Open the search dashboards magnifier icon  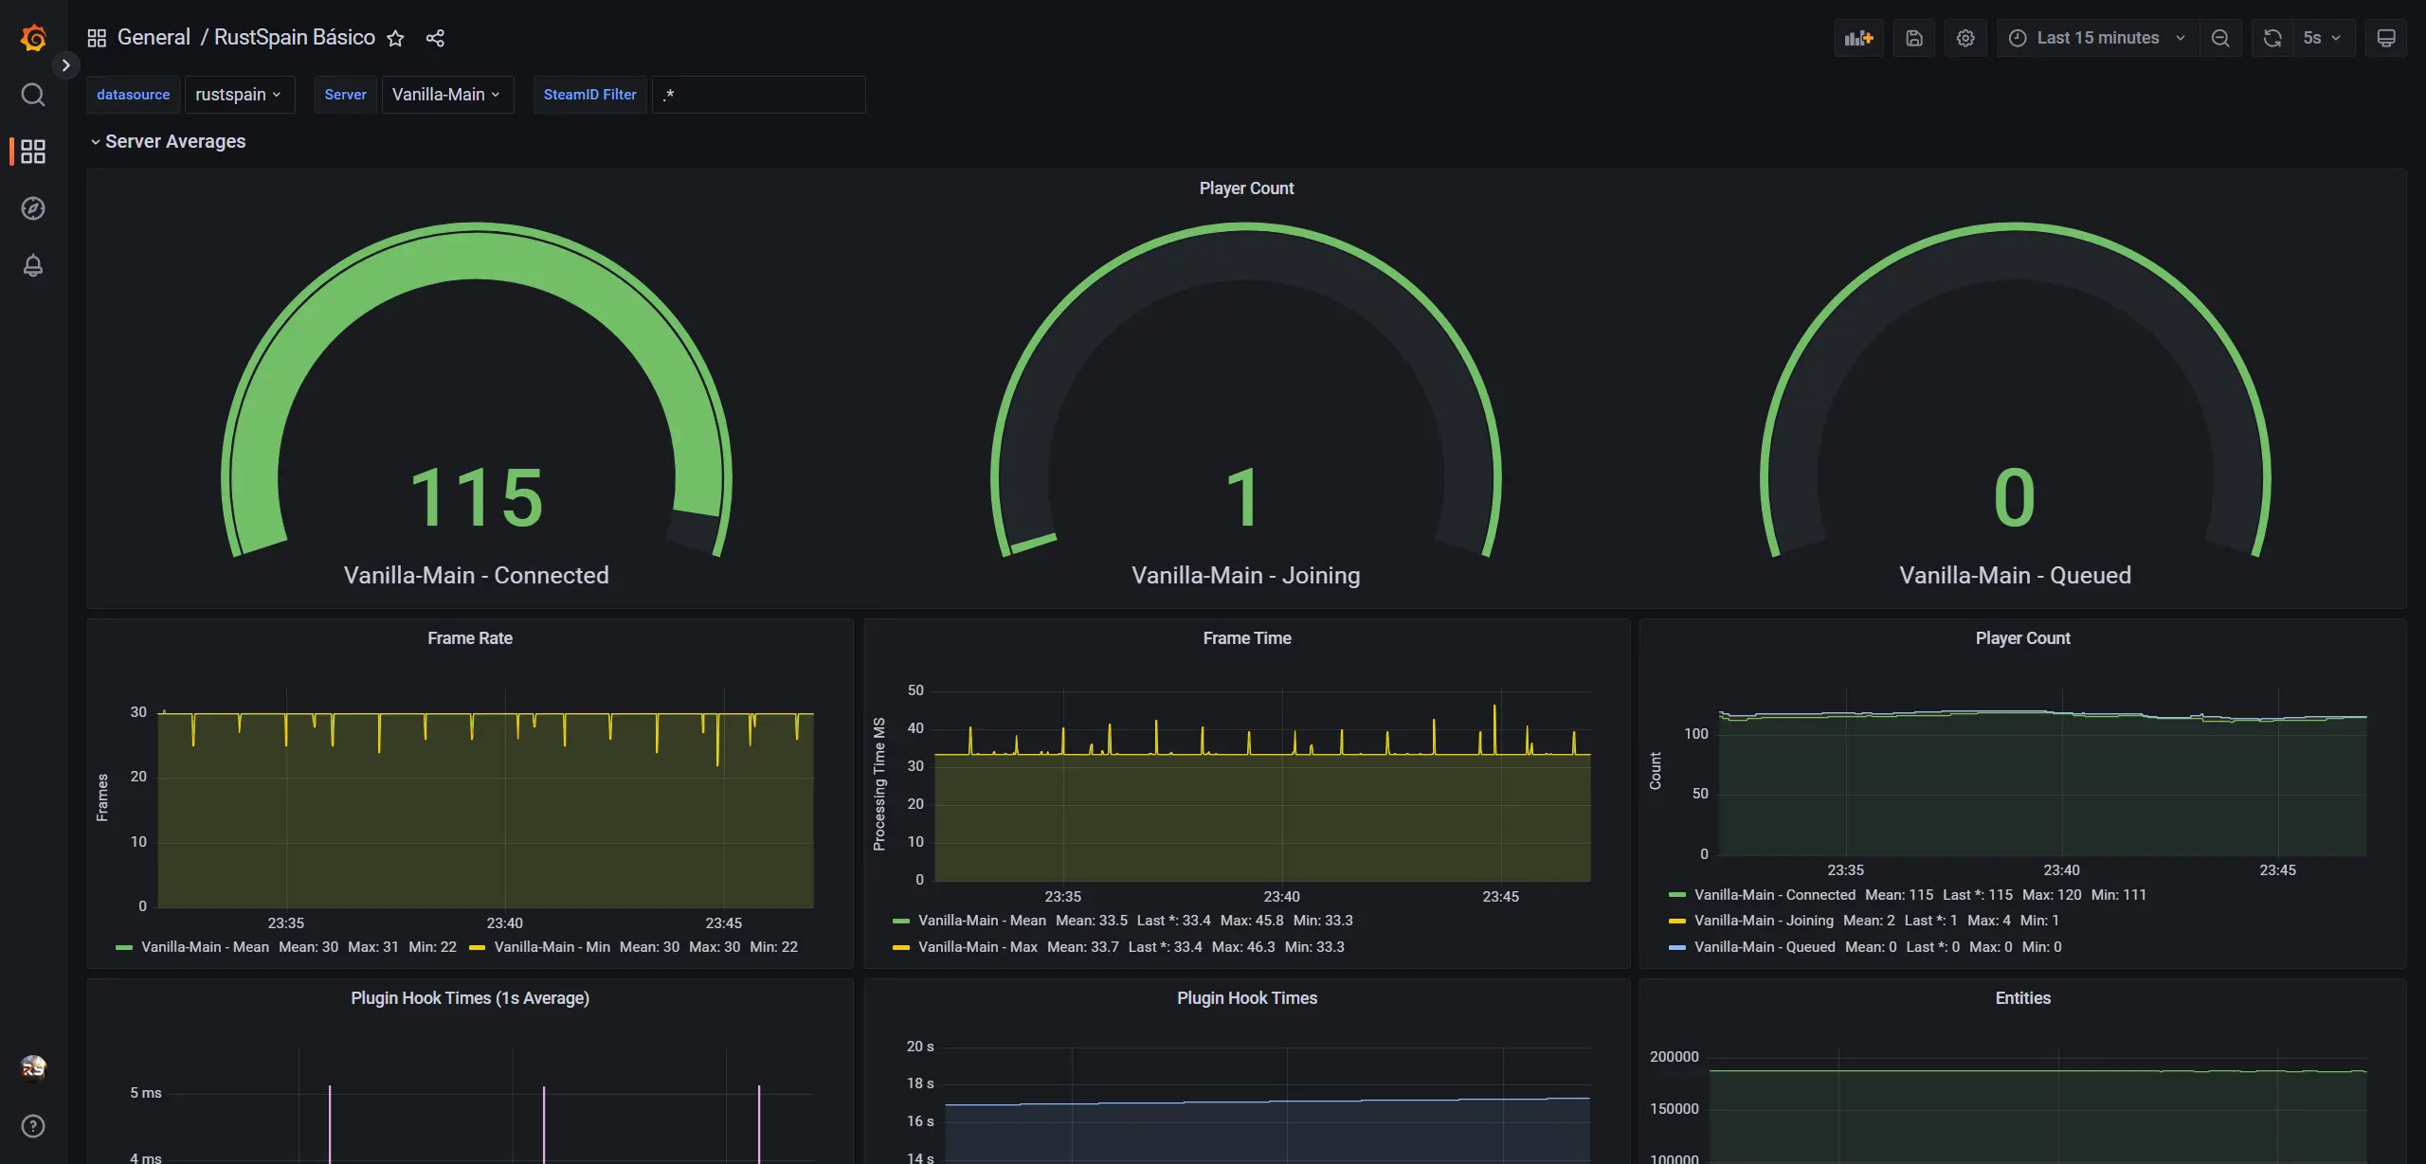tap(33, 95)
